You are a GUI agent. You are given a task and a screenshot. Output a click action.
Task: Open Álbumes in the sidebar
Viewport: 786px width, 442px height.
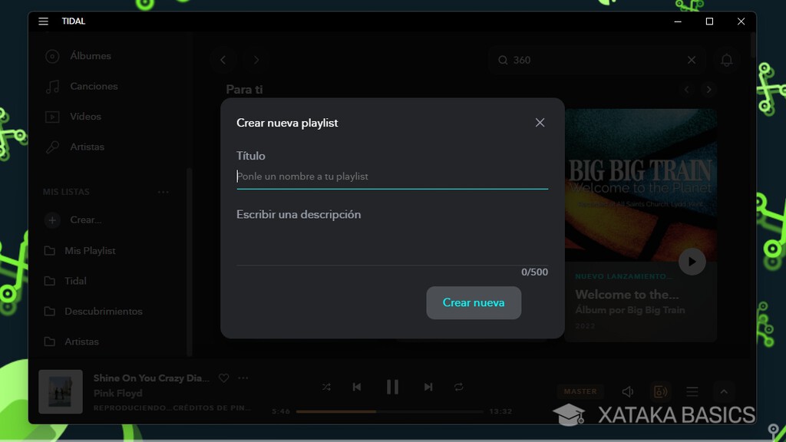point(91,56)
